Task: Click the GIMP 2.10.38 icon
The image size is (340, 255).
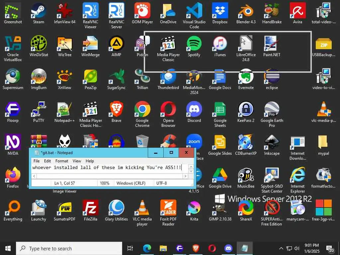Action: coord(220,211)
